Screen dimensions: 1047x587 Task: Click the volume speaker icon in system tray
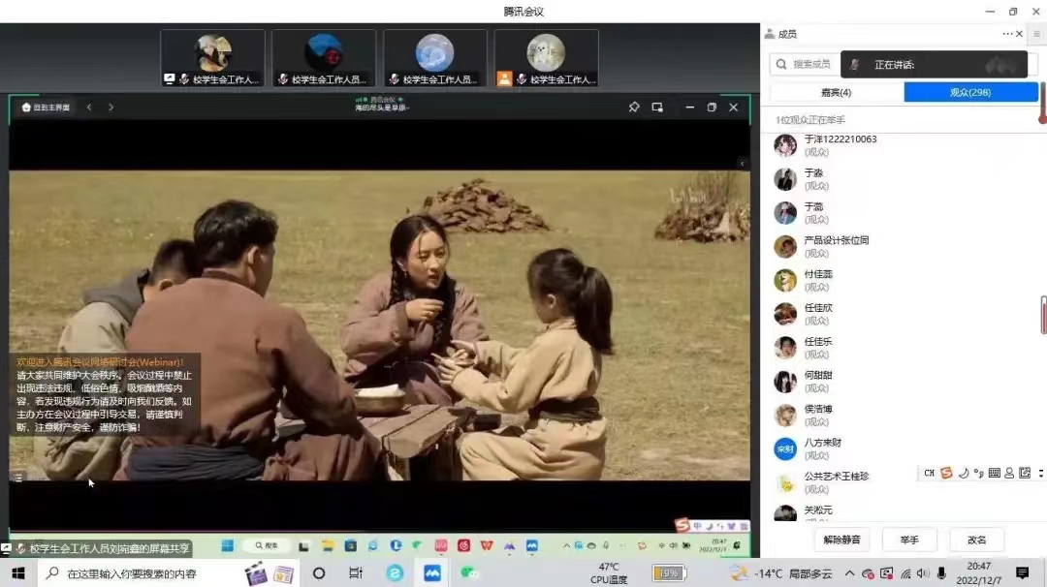click(x=923, y=573)
